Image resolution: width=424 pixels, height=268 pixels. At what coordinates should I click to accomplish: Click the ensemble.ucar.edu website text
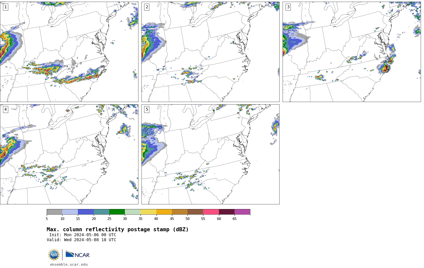point(69,264)
